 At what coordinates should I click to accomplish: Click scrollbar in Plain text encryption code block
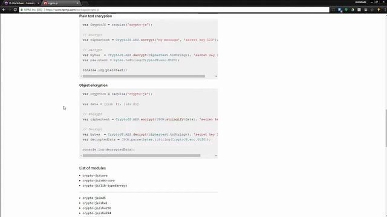point(144,77)
